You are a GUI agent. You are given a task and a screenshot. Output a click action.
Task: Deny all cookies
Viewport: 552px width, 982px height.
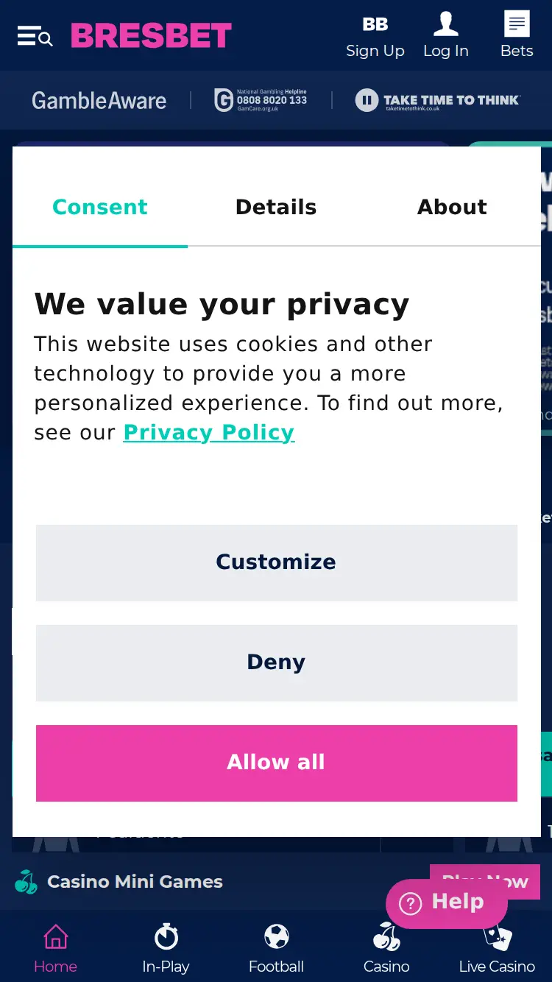coord(276,663)
